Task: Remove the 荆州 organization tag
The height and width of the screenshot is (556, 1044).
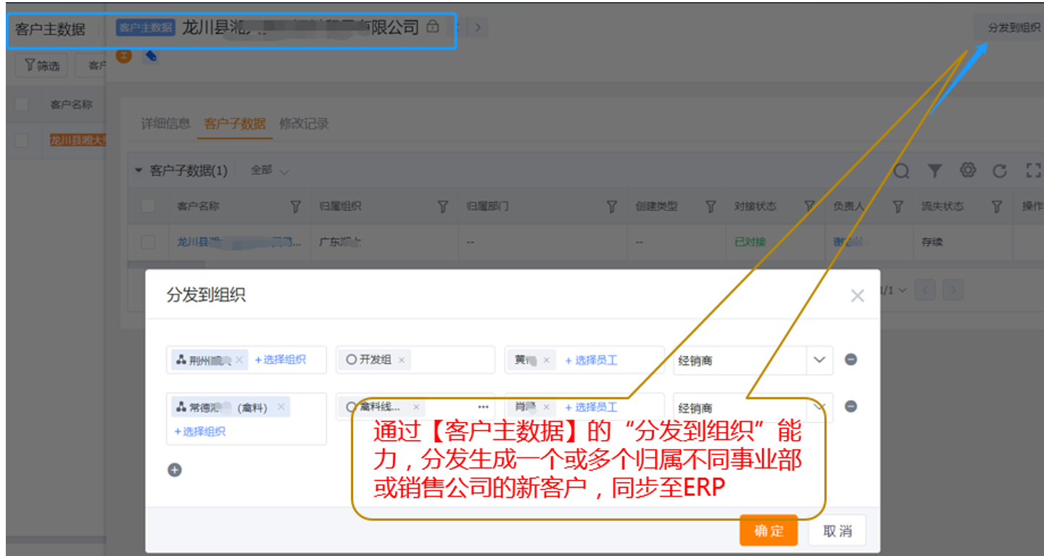Action: [x=239, y=360]
